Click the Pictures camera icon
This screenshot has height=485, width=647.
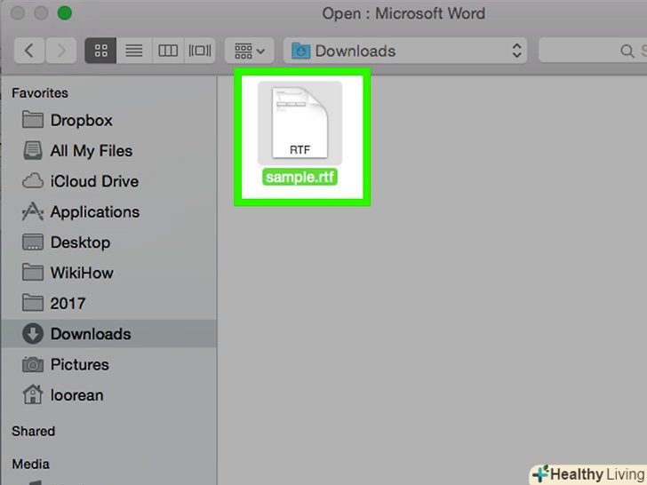33,364
